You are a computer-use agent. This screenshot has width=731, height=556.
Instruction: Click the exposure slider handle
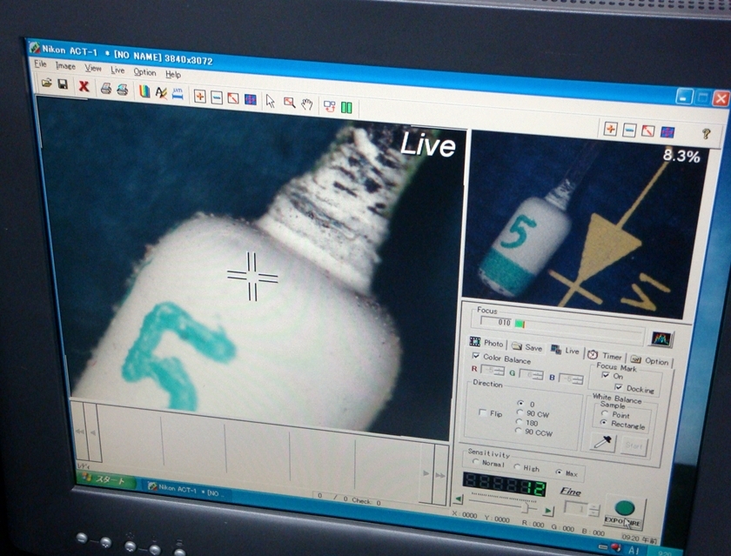[526, 506]
